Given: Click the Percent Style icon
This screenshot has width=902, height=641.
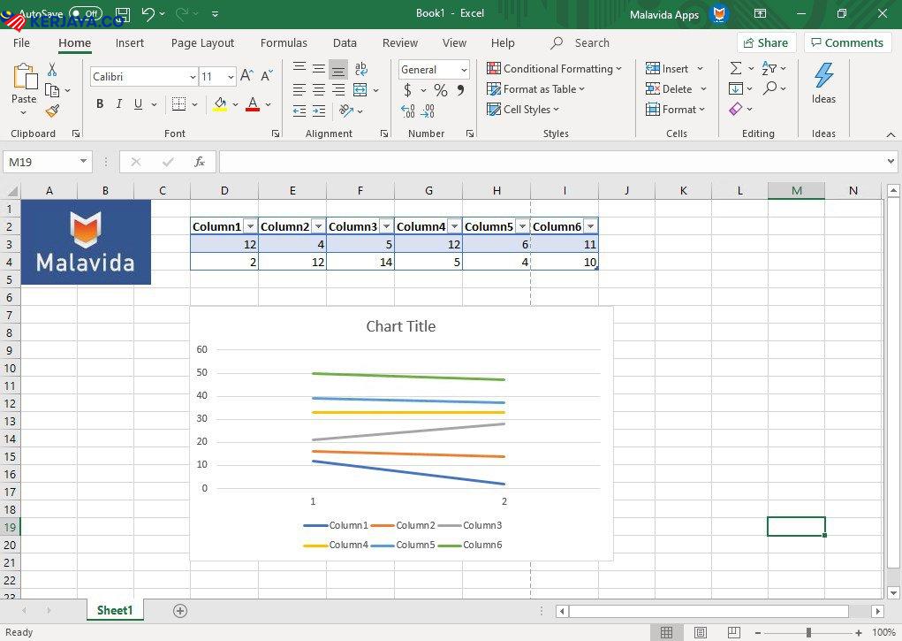Looking at the screenshot, I should (x=440, y=90).
